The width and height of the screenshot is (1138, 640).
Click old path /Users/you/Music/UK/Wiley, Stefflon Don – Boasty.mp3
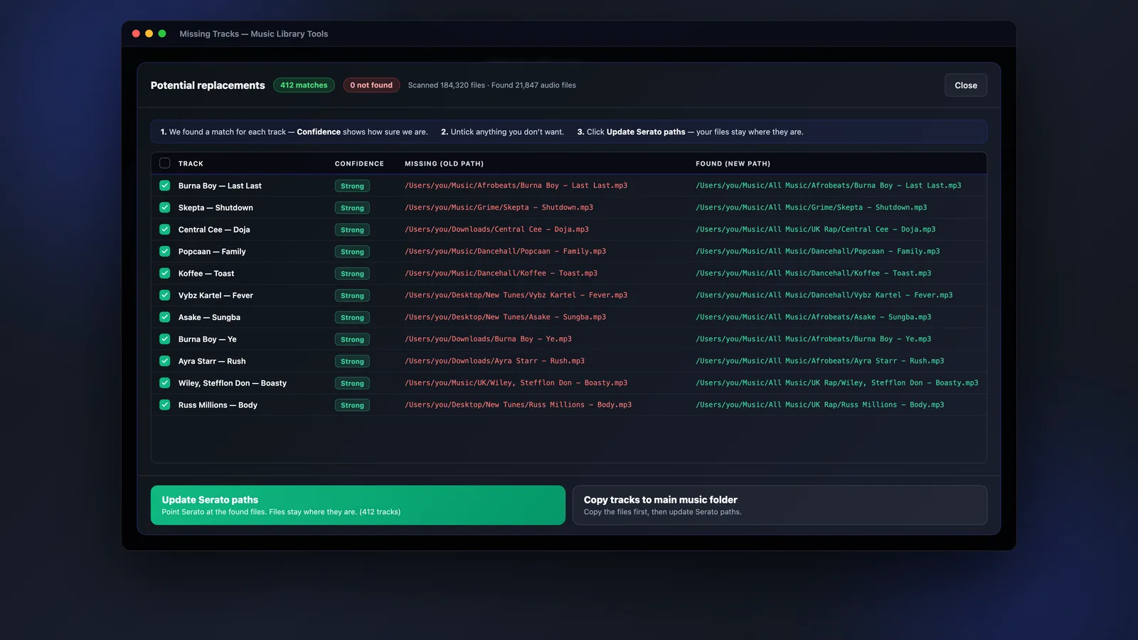(516, 383)
